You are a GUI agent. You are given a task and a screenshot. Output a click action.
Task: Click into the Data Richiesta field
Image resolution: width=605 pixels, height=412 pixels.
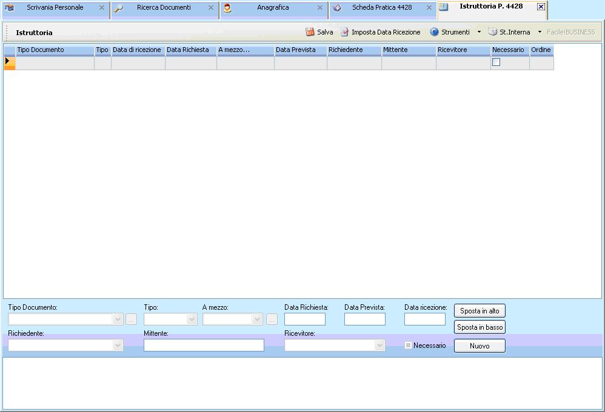(x=305, y=319)
